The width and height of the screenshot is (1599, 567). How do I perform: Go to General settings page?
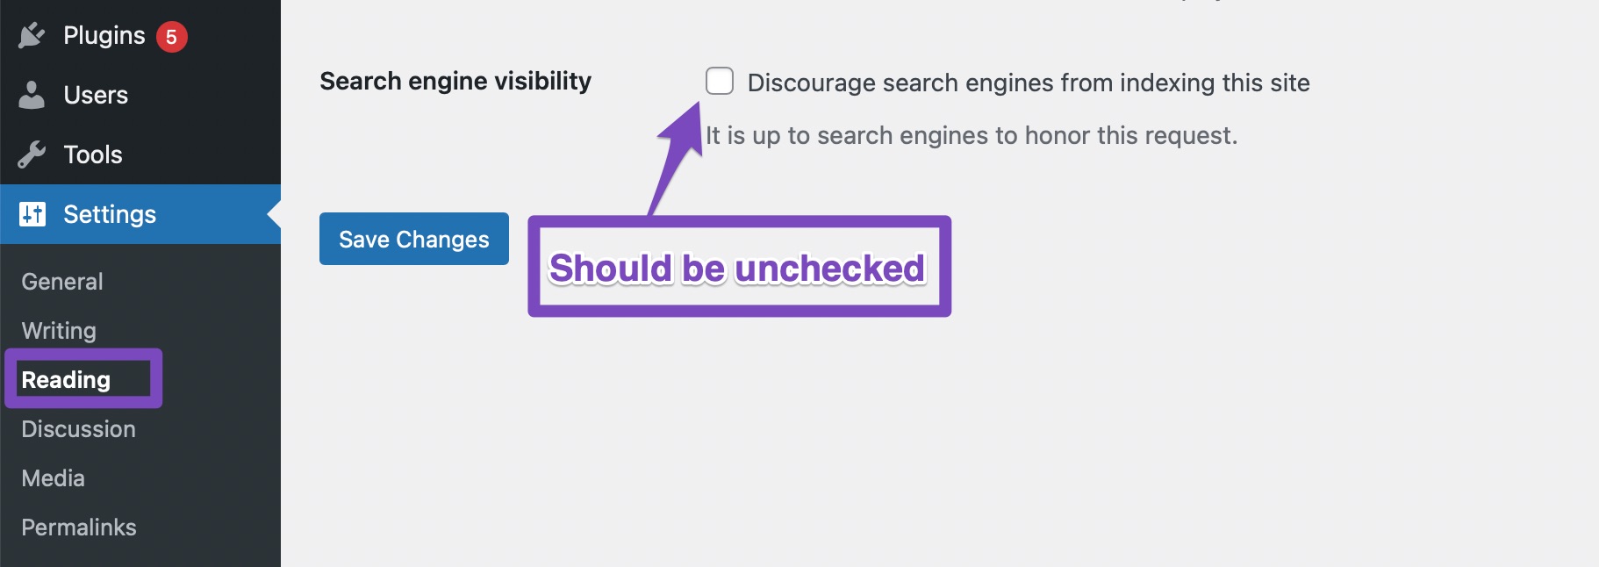[x=62, y=282]
